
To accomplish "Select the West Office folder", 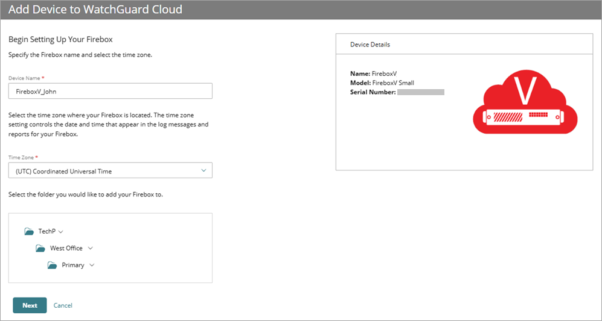I will point(66,248).
